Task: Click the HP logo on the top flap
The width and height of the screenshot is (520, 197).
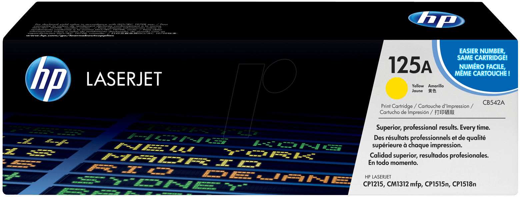Action: pyautogui.click(x=436, y=19)
